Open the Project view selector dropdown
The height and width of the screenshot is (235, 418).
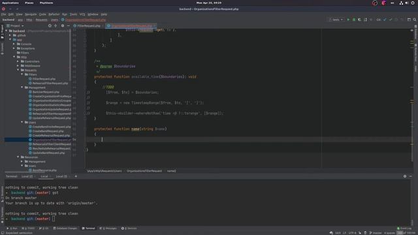(16, 26)
